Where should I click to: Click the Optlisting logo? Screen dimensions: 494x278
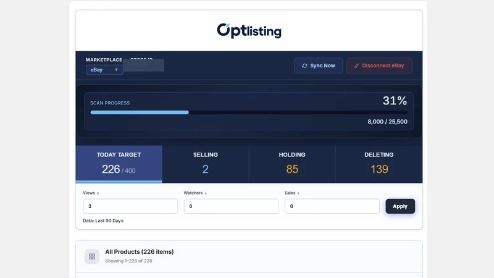(249, 31)
